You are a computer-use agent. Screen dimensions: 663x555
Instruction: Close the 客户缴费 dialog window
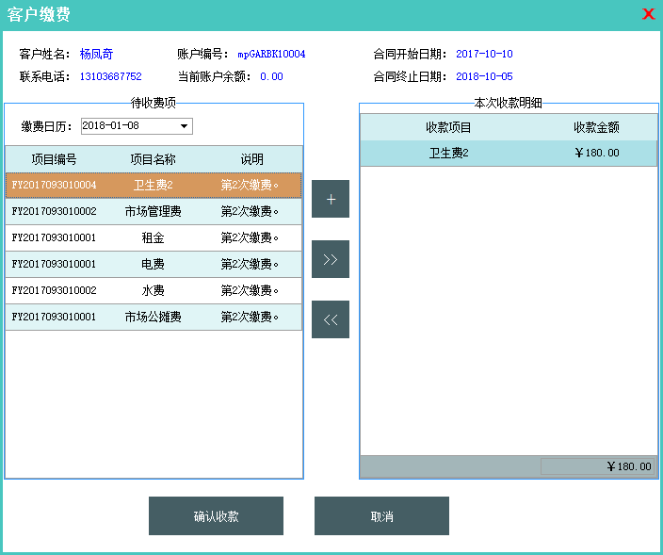pyautogui.click(x=648, y=14)
